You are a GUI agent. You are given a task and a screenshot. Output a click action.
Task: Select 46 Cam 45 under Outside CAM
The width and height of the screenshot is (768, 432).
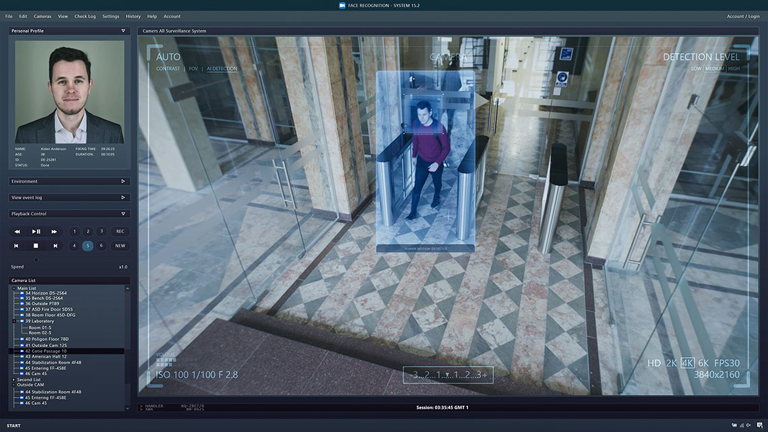(x=36, y=403)
